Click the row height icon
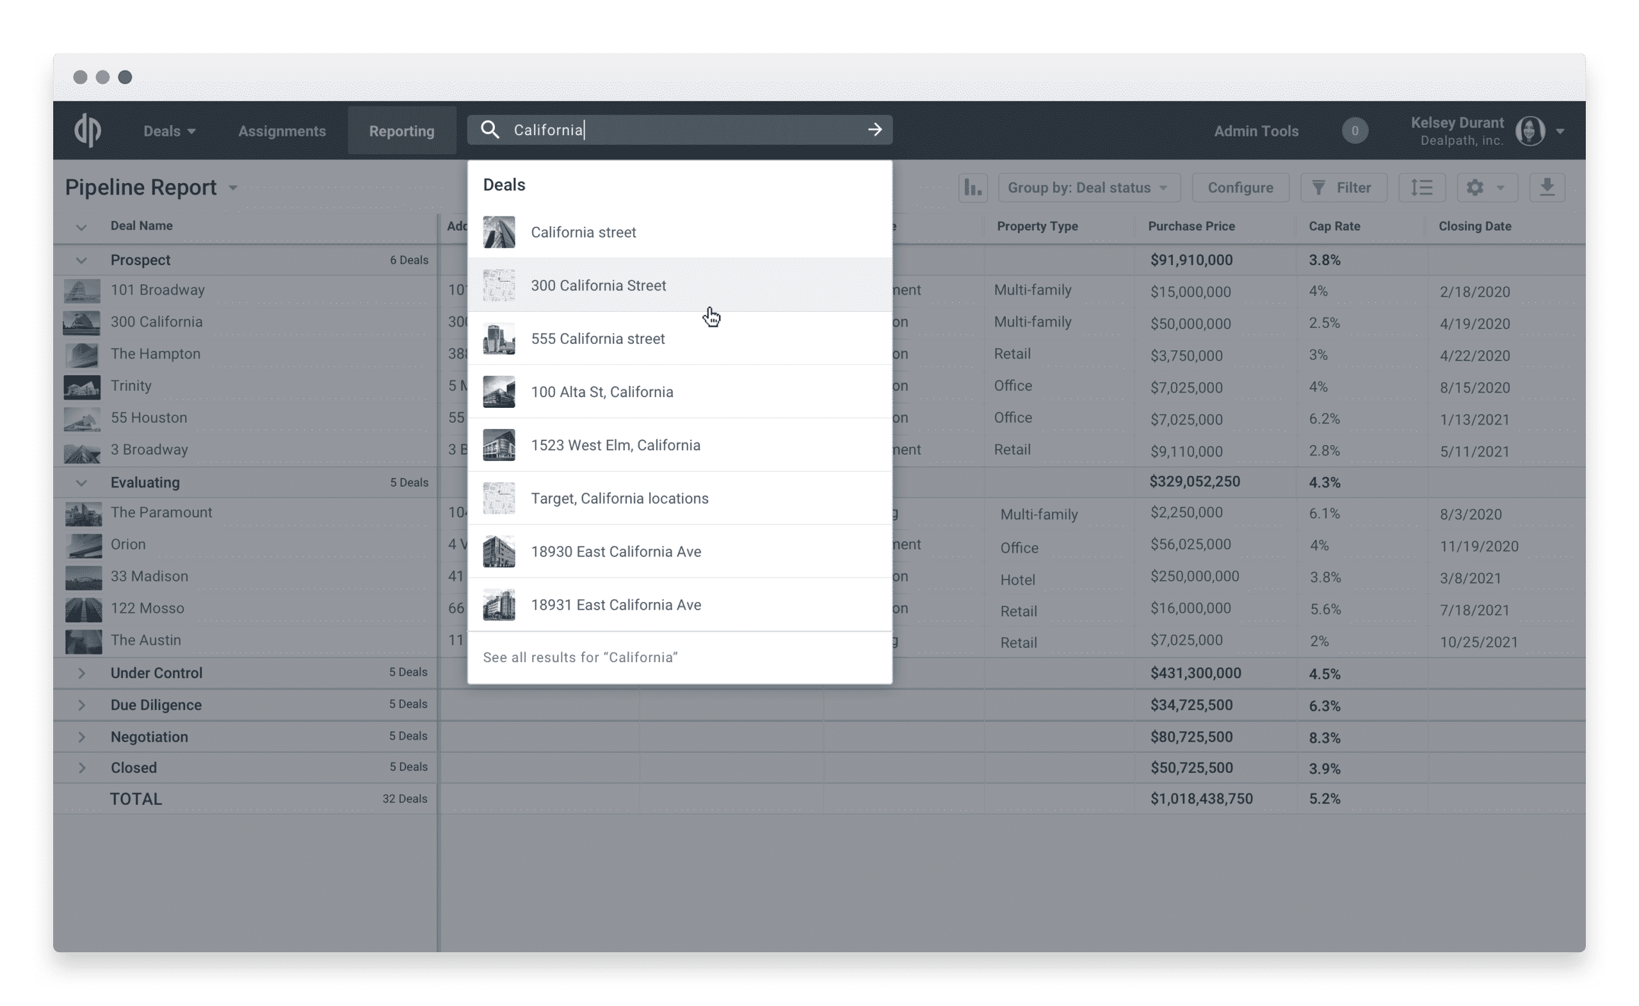Screen dimensions: 1639x1006 pyautogui.click(x=1421, y=188)
